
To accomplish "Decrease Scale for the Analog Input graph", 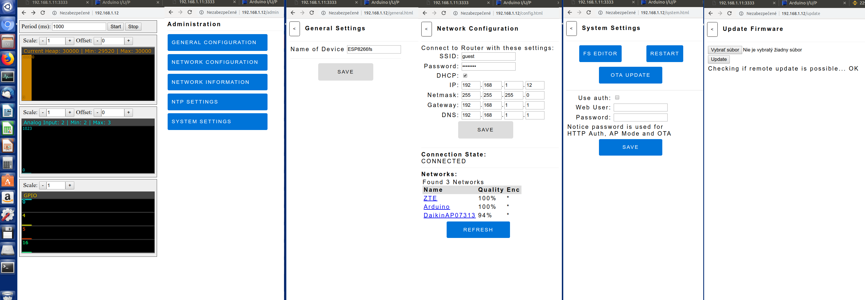I will point(43,113).
